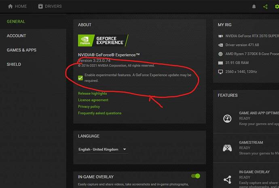Open the Privacy policy link
Viewport: 279px width, 188px height.
(89, 107)
